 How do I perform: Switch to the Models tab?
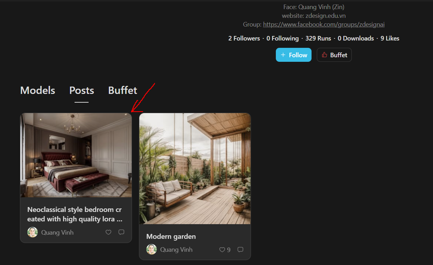click(38, 90)
